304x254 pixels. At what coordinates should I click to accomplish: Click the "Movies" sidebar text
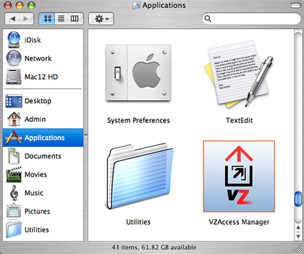(36, 175)
